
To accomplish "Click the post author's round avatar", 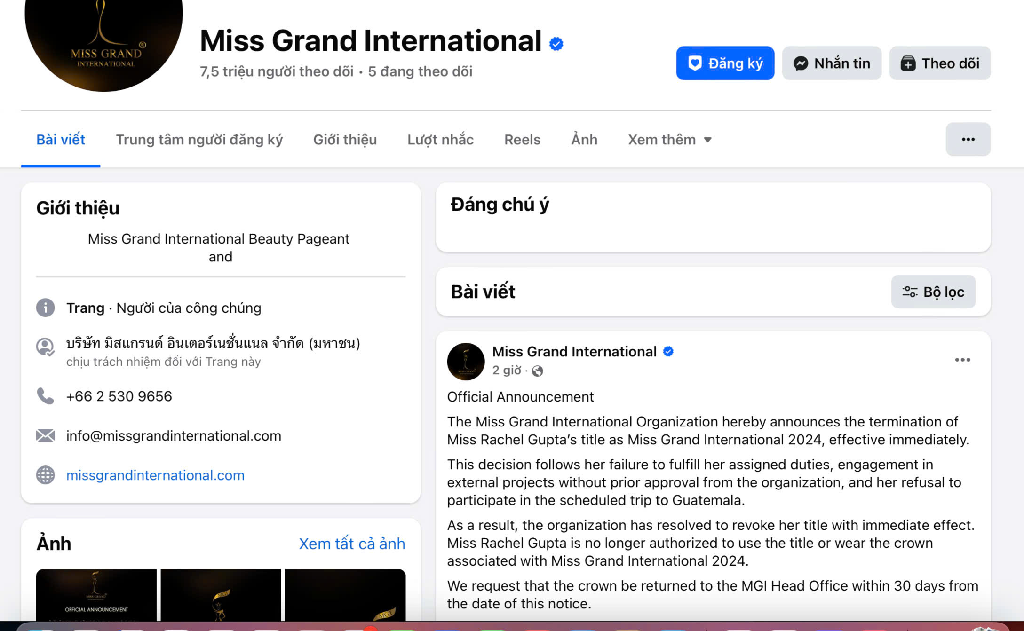I will coord(466,361).
